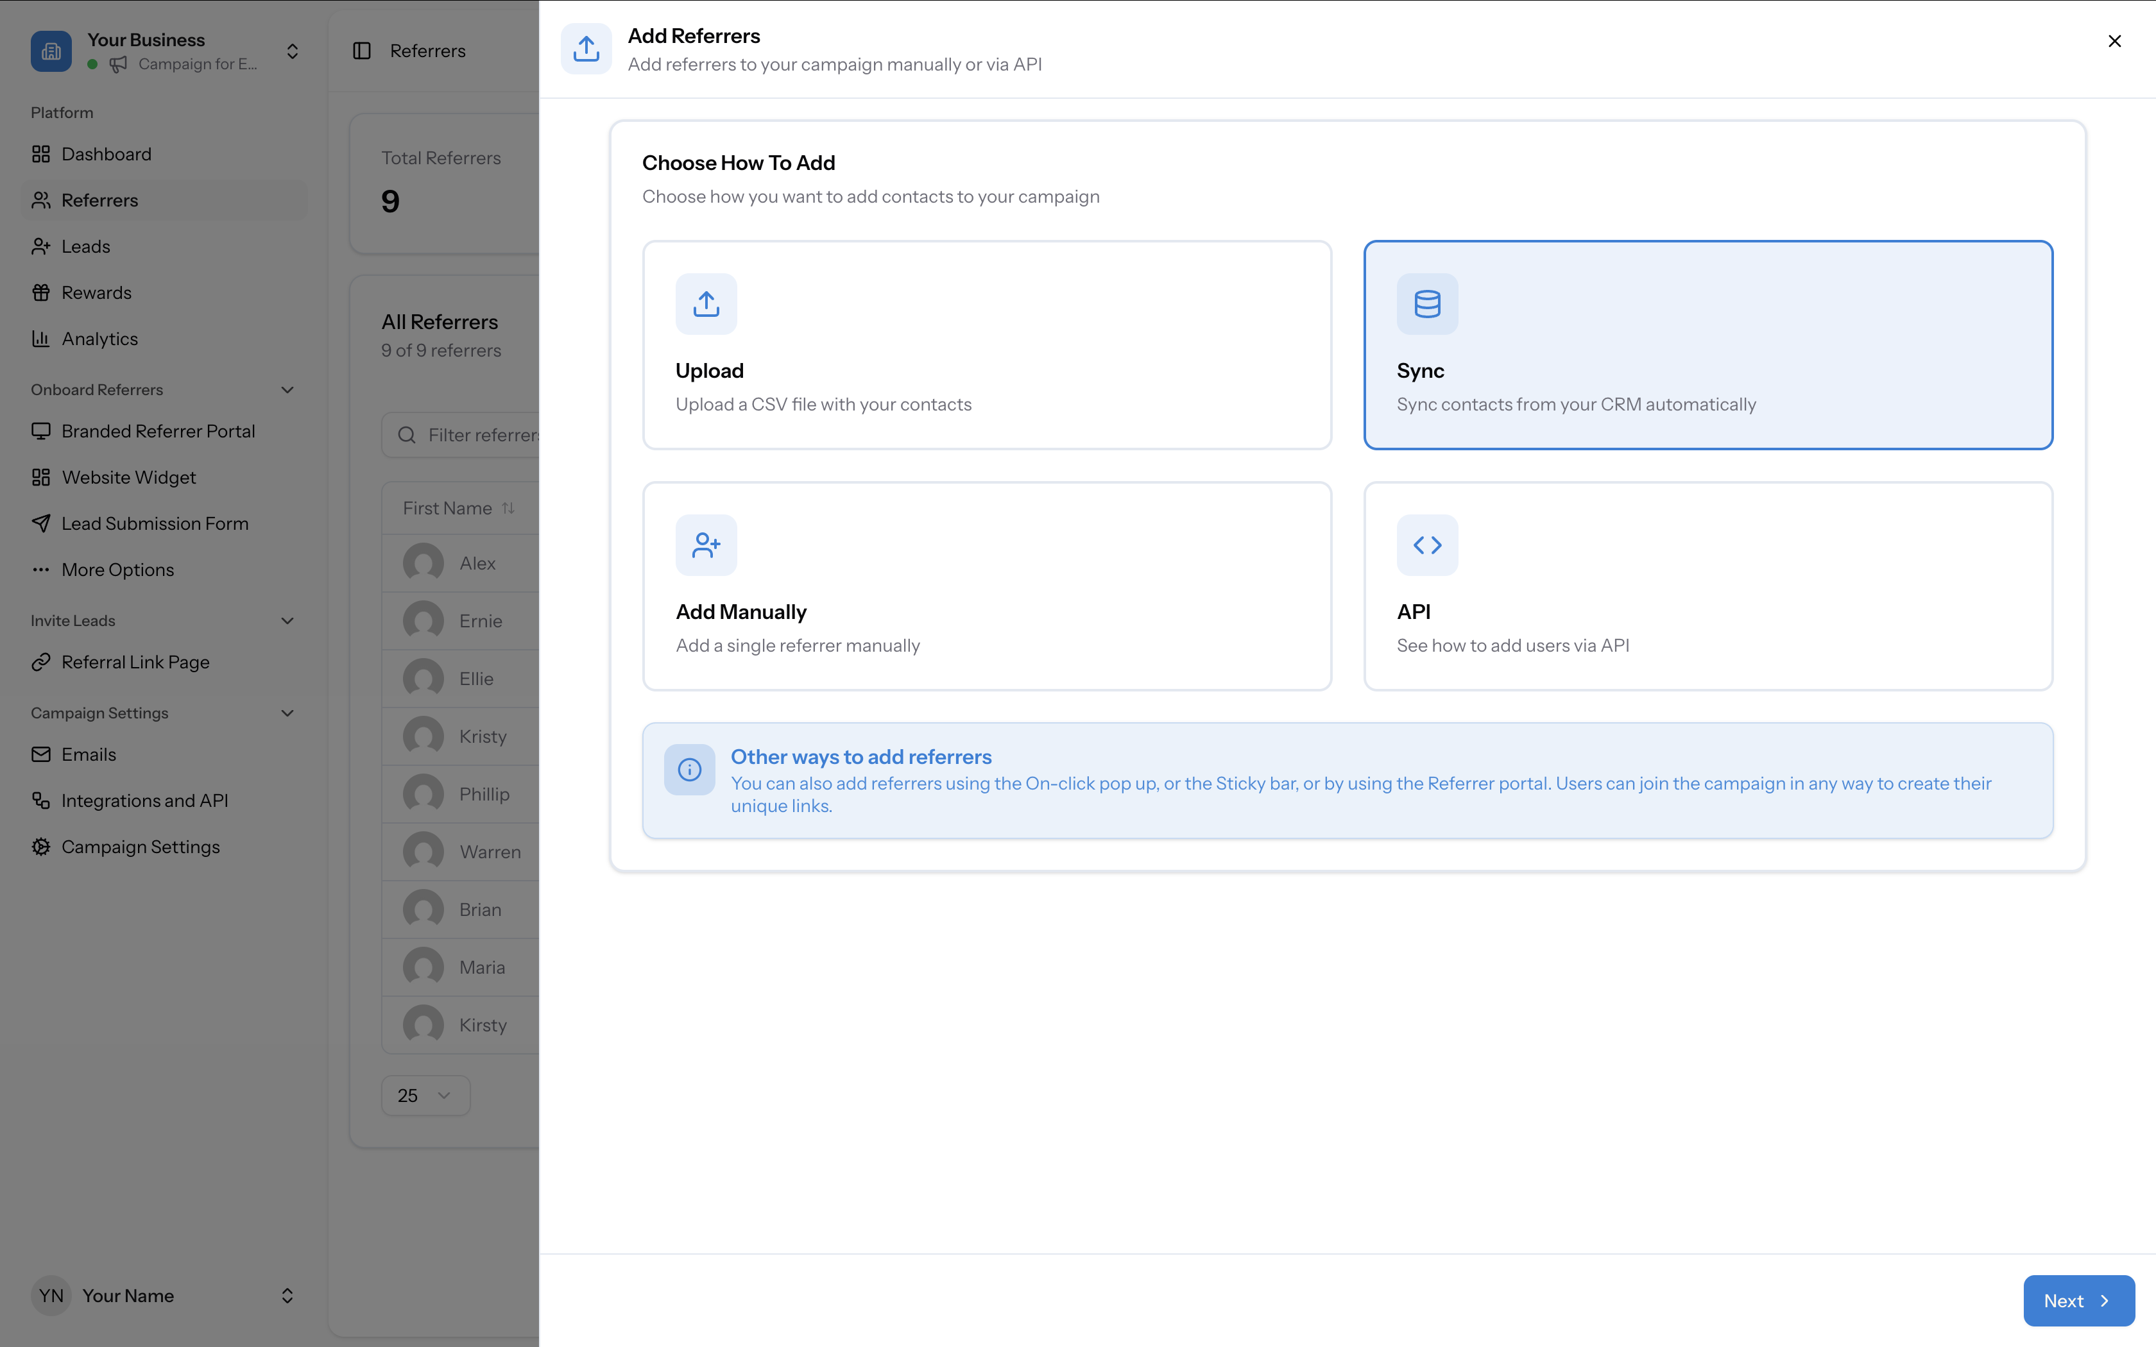Click the Lead Submission Form send icon

coord(41,523)
